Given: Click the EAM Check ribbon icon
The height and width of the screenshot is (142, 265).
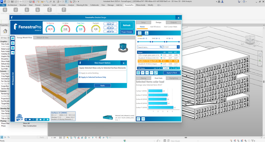Looking at the screenshot, I should tap(5, 10).
